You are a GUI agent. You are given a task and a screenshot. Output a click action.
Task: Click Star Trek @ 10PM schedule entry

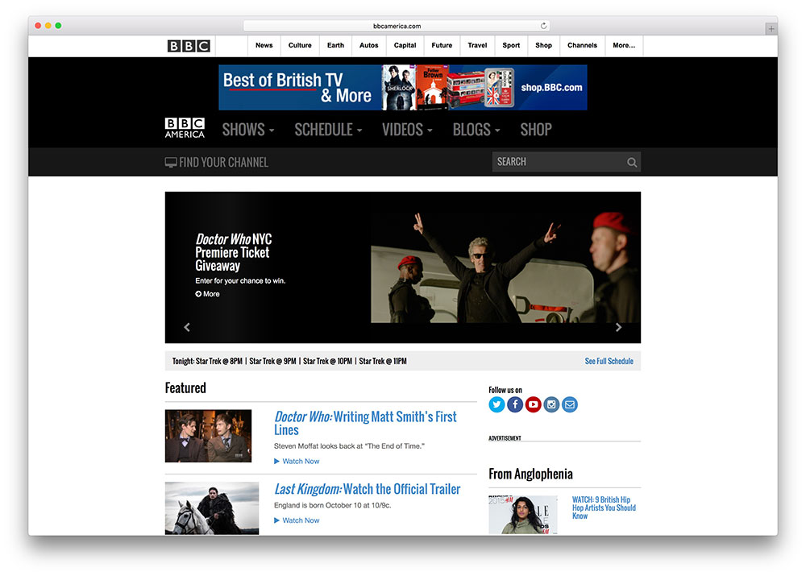(x=327, y=361)
